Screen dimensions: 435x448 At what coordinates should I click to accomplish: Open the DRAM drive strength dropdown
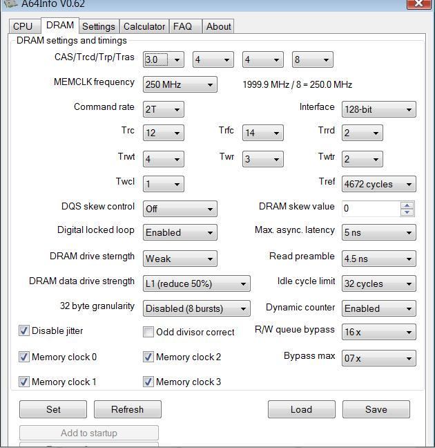(x=180, y=259)
